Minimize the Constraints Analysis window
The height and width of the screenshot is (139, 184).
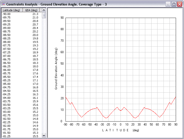(x=168, y=4)
